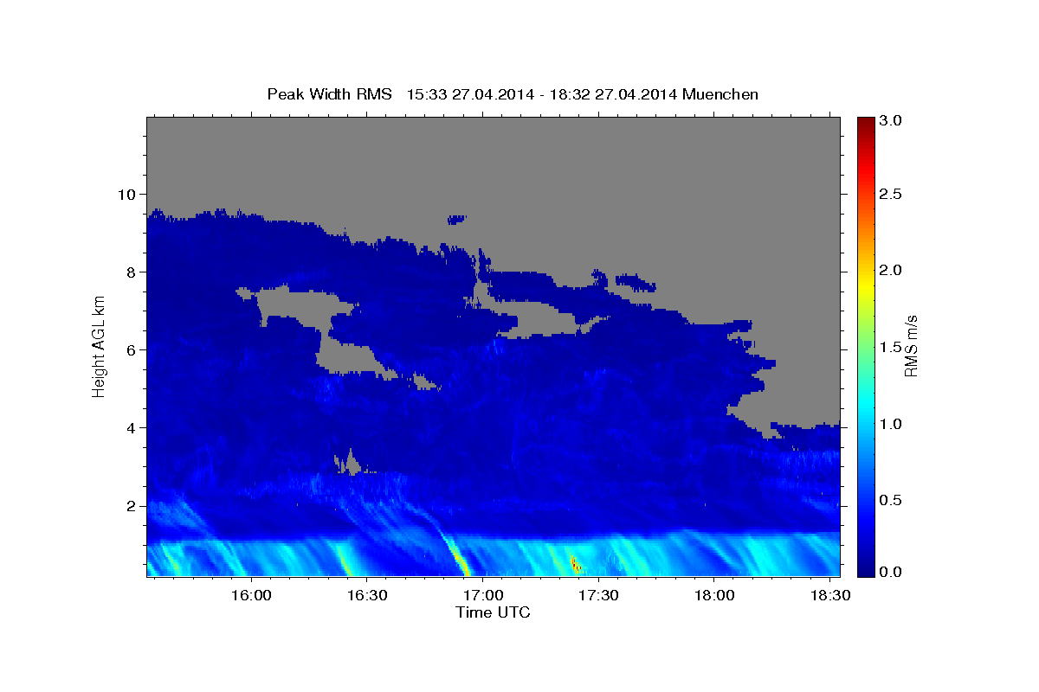Image resolution: width=1039 pixels, height=692 pixels.
Task: Click the '16:30' time axis label
Action: (366, 595)
